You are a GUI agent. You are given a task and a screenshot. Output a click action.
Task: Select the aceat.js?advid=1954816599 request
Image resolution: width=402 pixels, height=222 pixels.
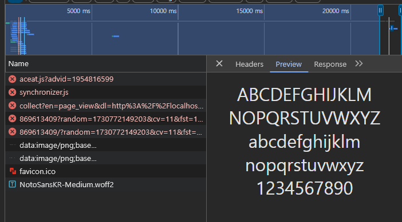pyautogui.click(x=105, y=79)
